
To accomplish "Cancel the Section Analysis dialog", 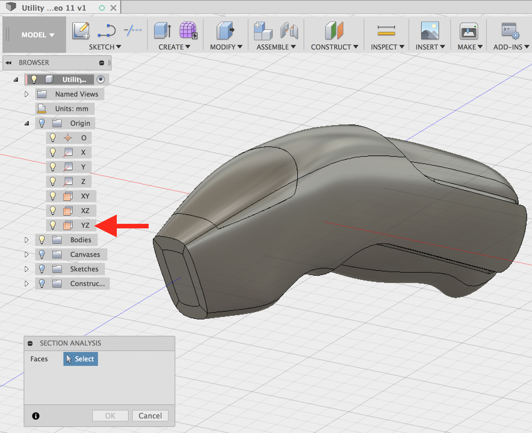I will pyautogui.click(x=150, y=416).
